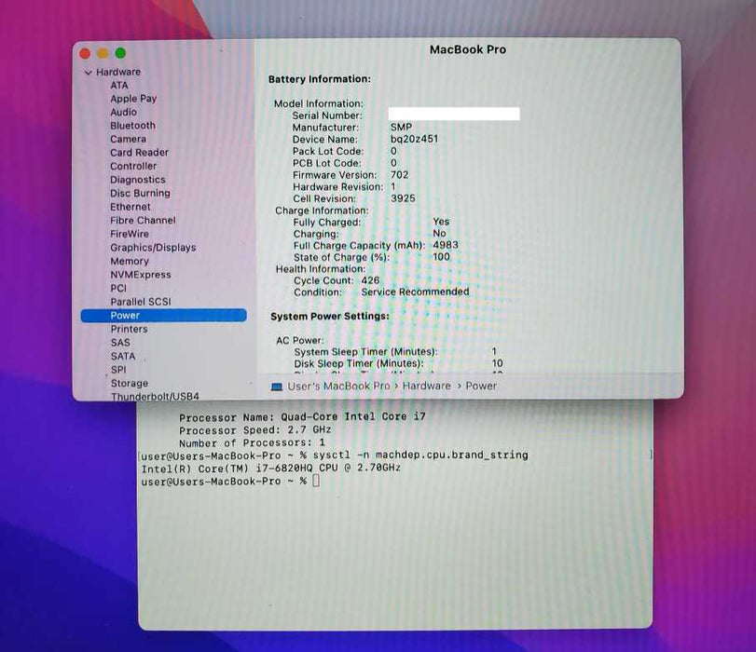The height and width of the screenshot is (652, 756).
Task: Select SAS in the sidebar
Action: 120,343
